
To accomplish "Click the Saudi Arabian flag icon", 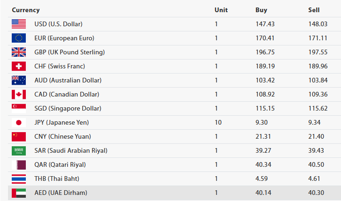I will point(19,150).
